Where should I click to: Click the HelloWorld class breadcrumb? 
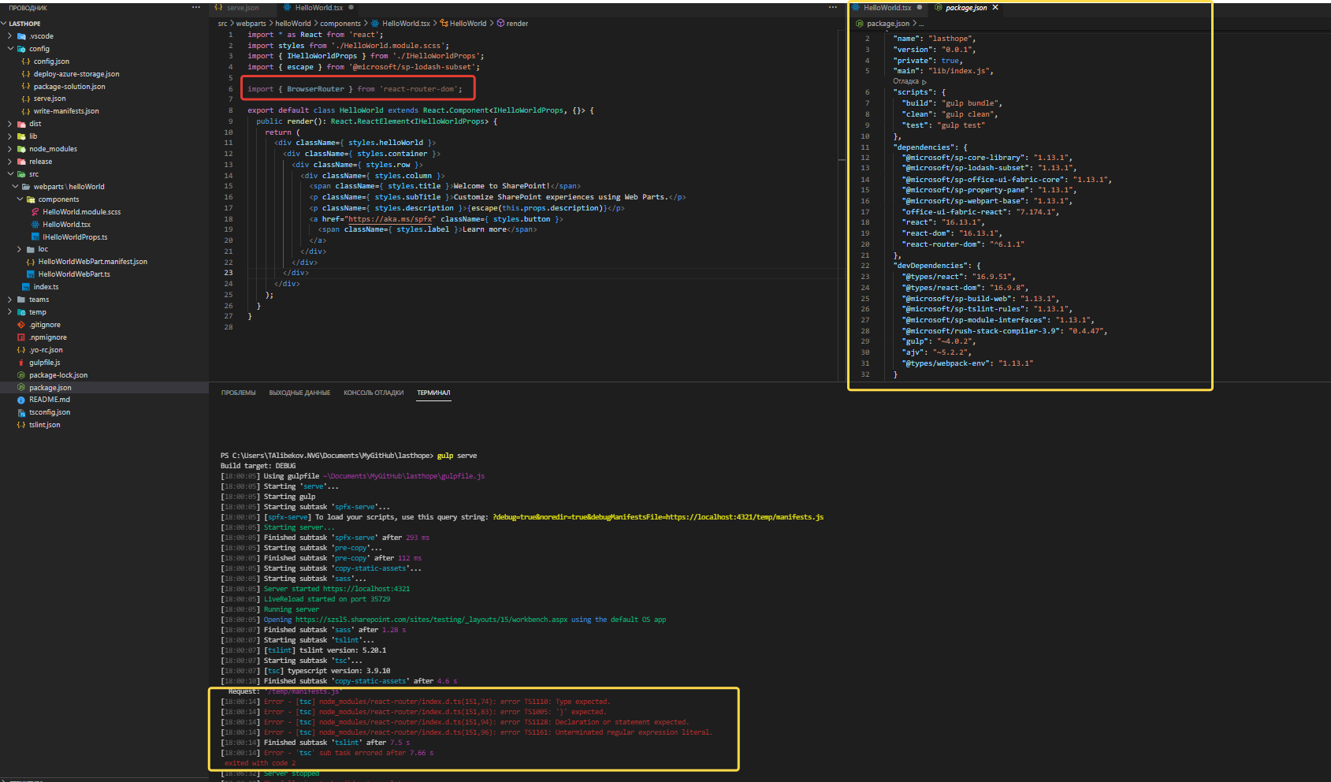468,24
